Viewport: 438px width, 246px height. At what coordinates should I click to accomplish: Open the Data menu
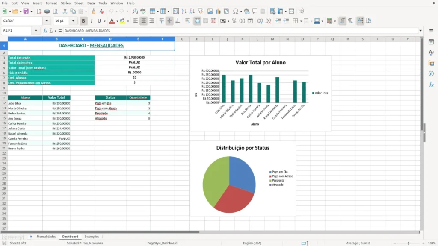point(91,3)
